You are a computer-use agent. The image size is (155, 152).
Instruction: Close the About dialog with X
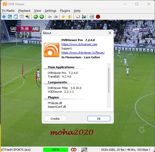pyautogui.click(x=110, y=33)
